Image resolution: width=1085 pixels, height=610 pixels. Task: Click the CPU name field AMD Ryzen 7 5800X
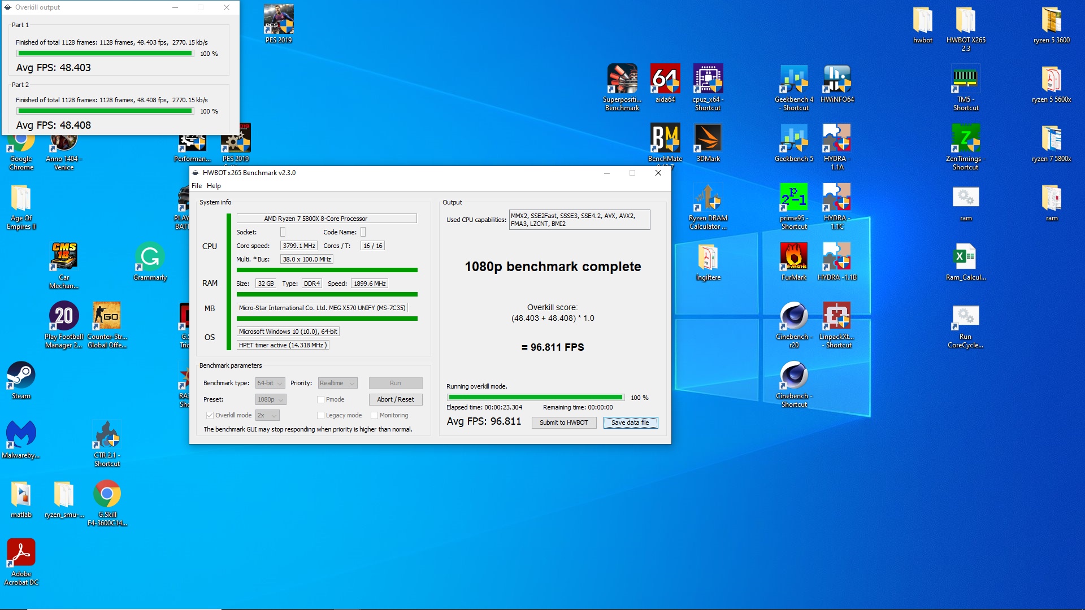pos(327,219)
